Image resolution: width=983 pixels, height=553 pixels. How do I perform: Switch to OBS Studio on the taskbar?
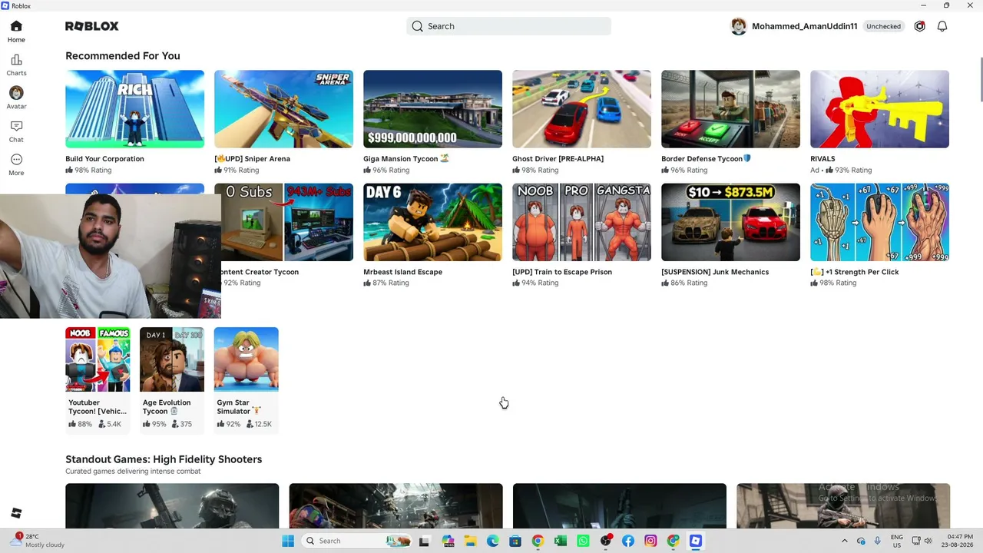tap(606, 541)
